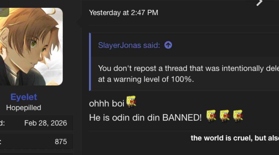Click the chevron arrow at top right

click(259, 3)
